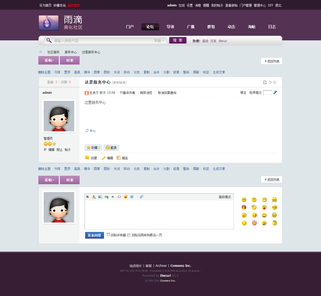Click the magnifier icon in search box
321x296 pixels.
point(49,40)
